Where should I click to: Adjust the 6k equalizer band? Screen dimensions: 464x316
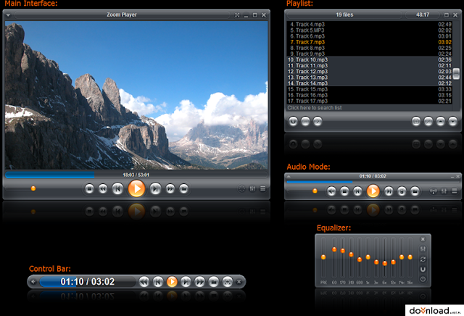tap(385, 263)
